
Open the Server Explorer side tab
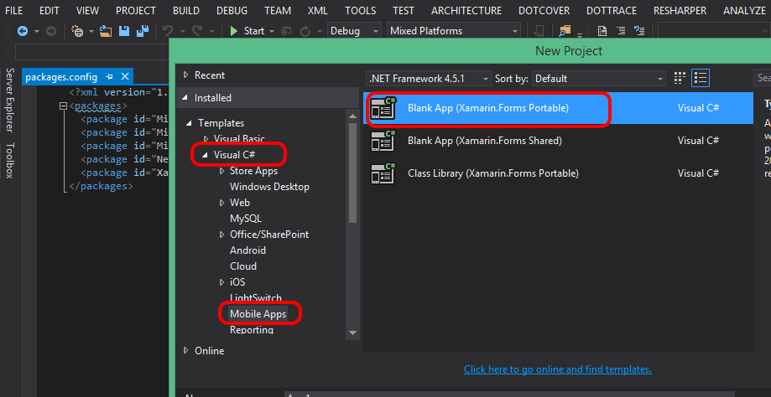coord(10,101)
